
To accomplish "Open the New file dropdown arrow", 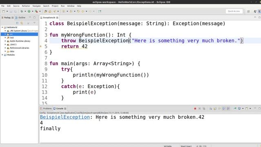I will (x=7, y=11).
